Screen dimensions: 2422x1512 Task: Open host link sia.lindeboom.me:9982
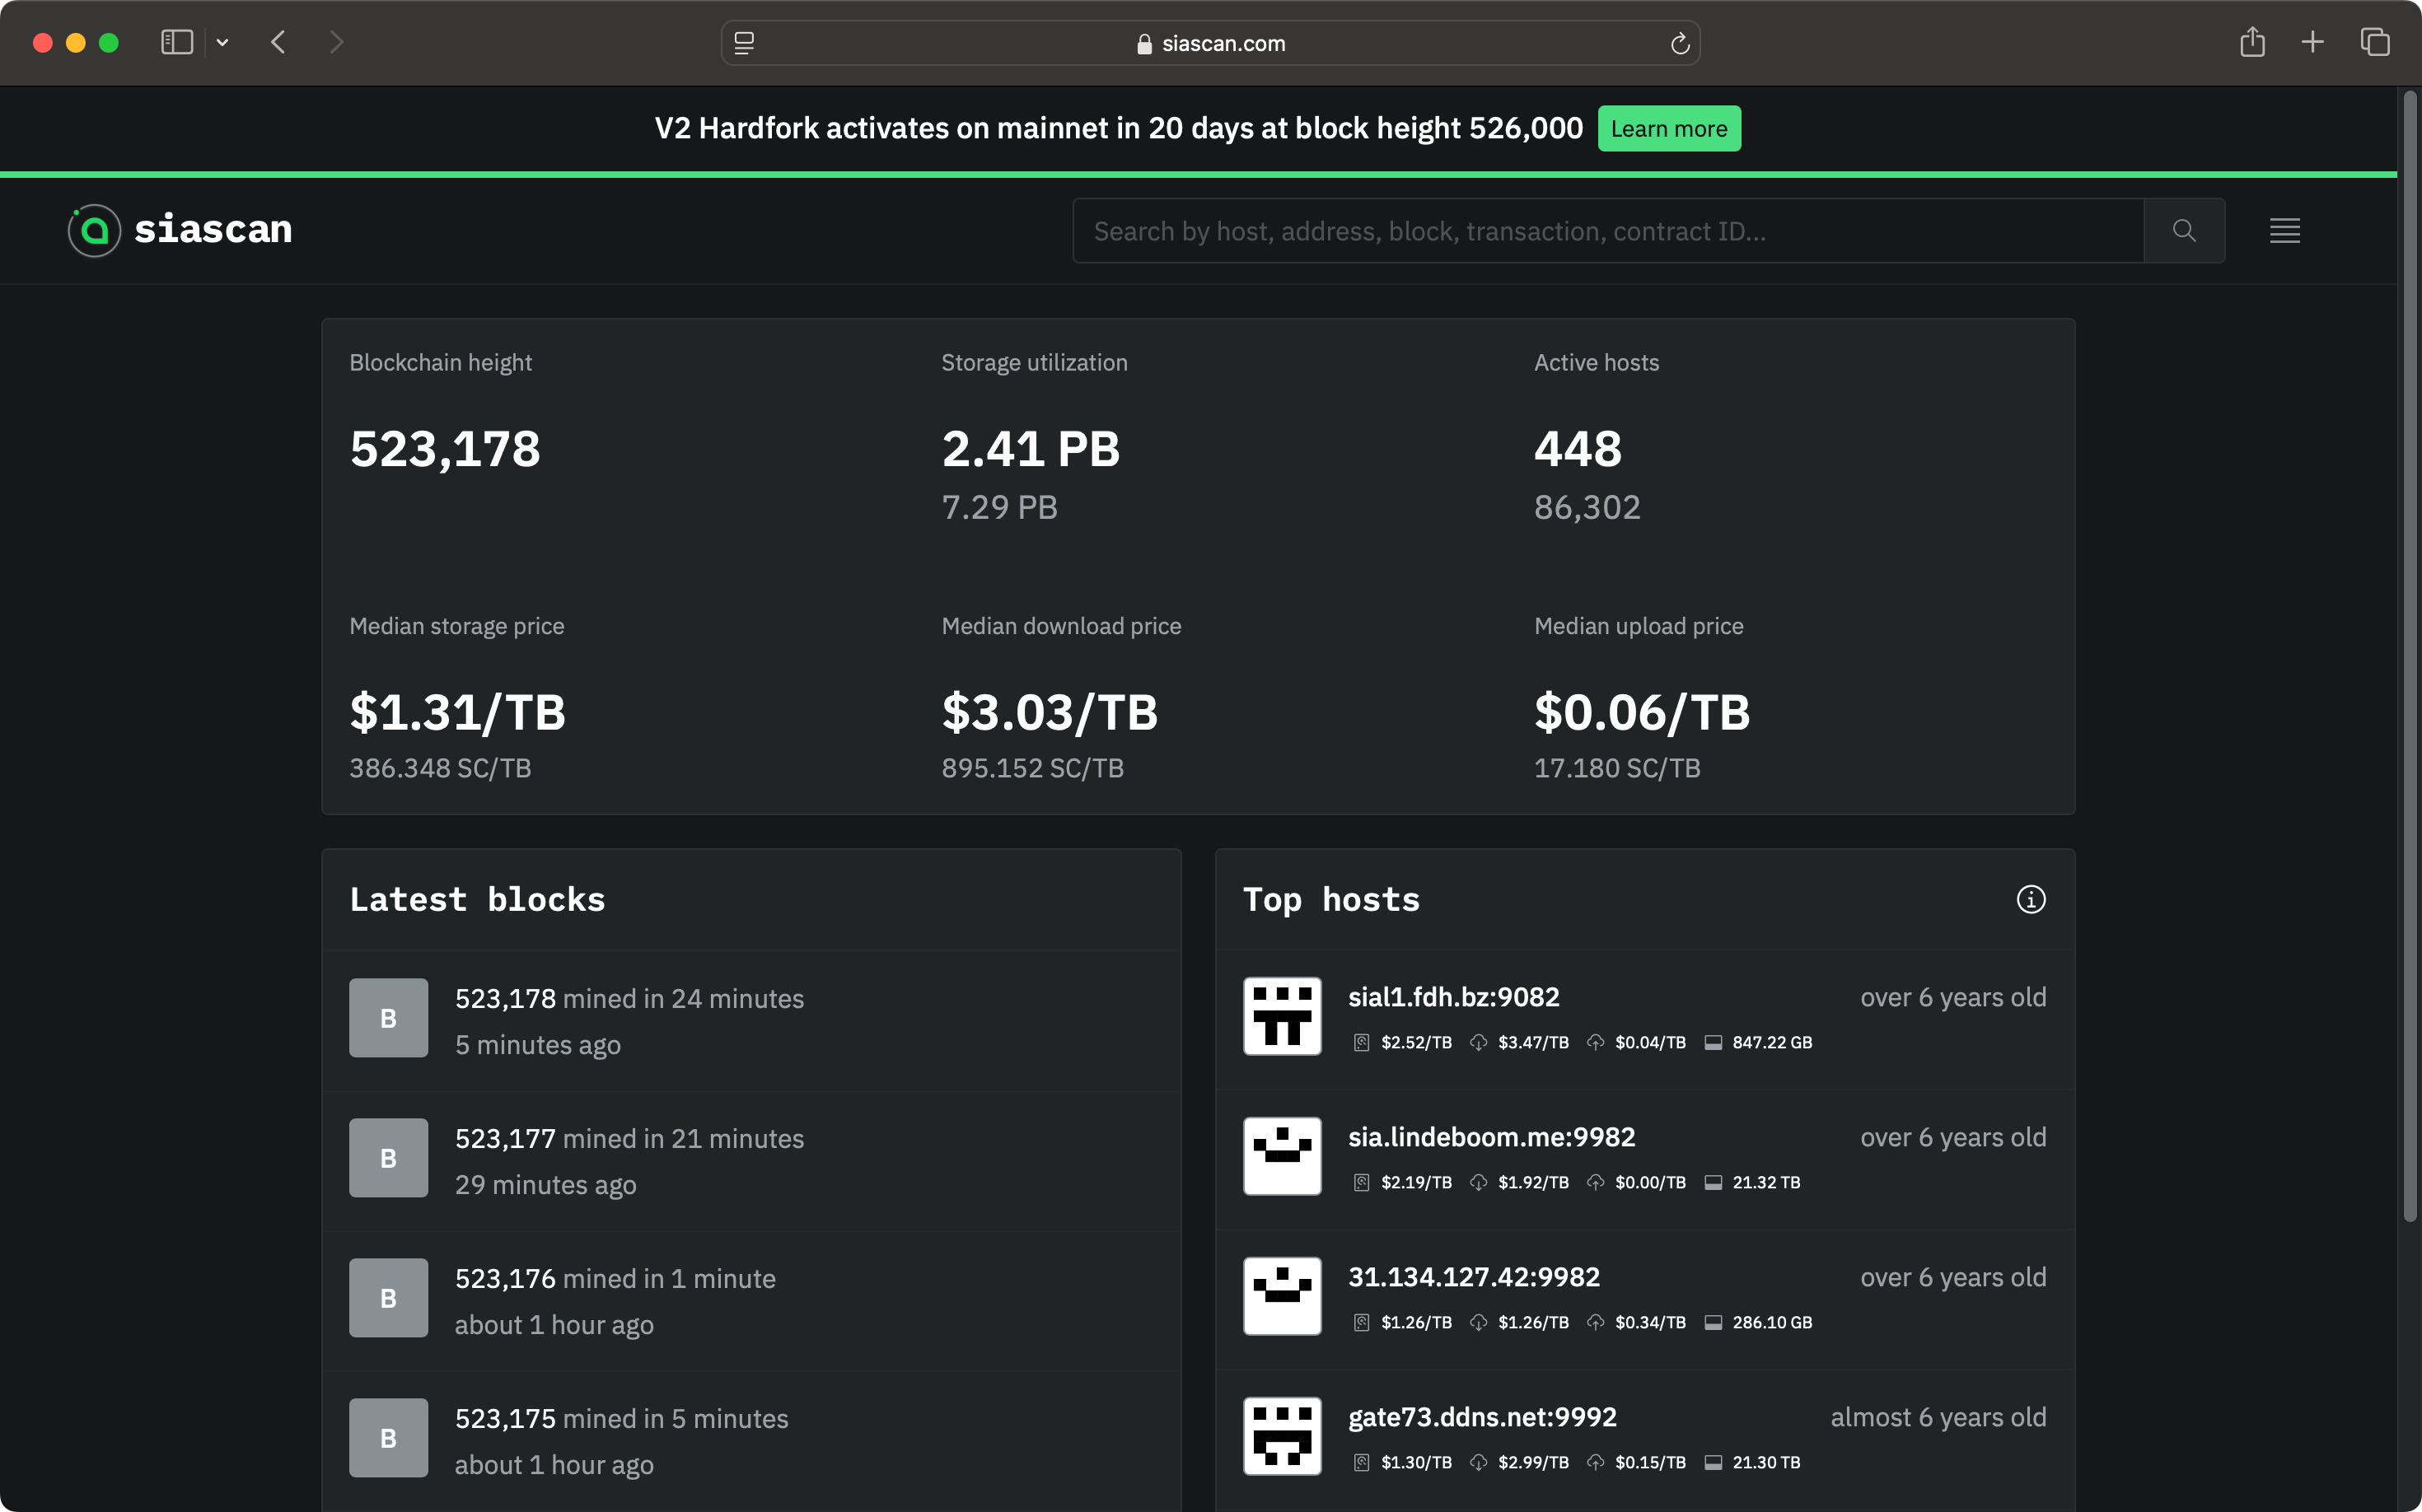tap(1492, 1137)
